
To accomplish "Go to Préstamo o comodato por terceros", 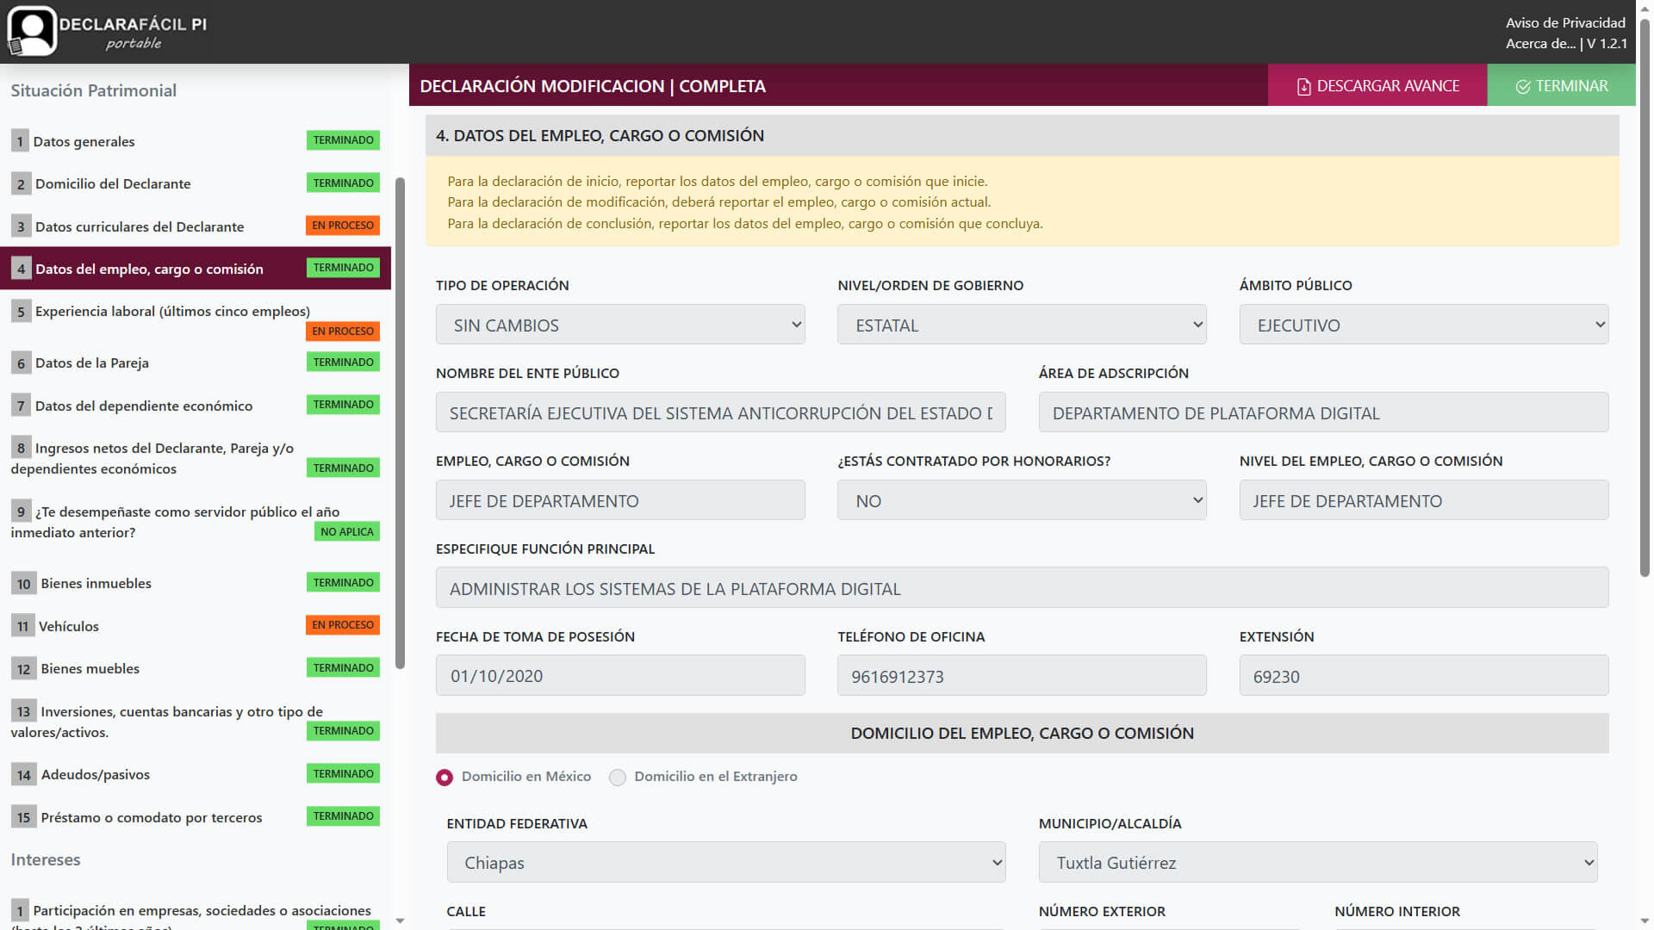I will pyautogui.click(x=196, y=817).
